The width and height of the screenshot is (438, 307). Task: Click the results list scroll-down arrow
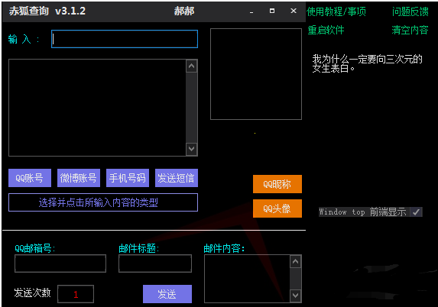pyautogui.click(x=192, y=149)
